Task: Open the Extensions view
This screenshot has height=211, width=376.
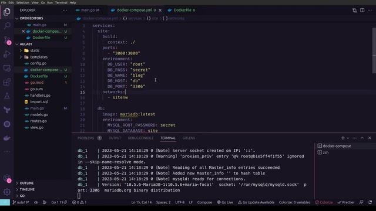Action: click(x=6, y=82)
